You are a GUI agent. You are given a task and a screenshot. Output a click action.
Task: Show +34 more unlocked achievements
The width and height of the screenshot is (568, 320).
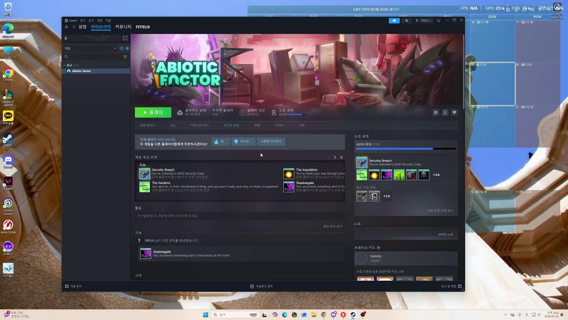pyautogui.click(x=436, y=175)
